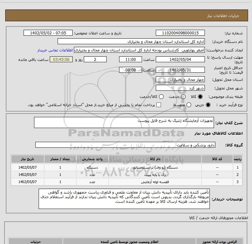Click the جزئیات اطلاعات نیاز header title
Viewport: 252px width, 244px height.
[x=223, y=16]
